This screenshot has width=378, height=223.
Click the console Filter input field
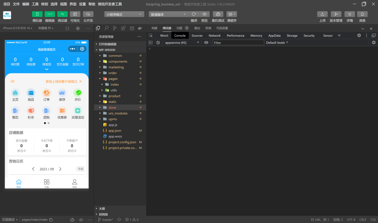point(238,42)
